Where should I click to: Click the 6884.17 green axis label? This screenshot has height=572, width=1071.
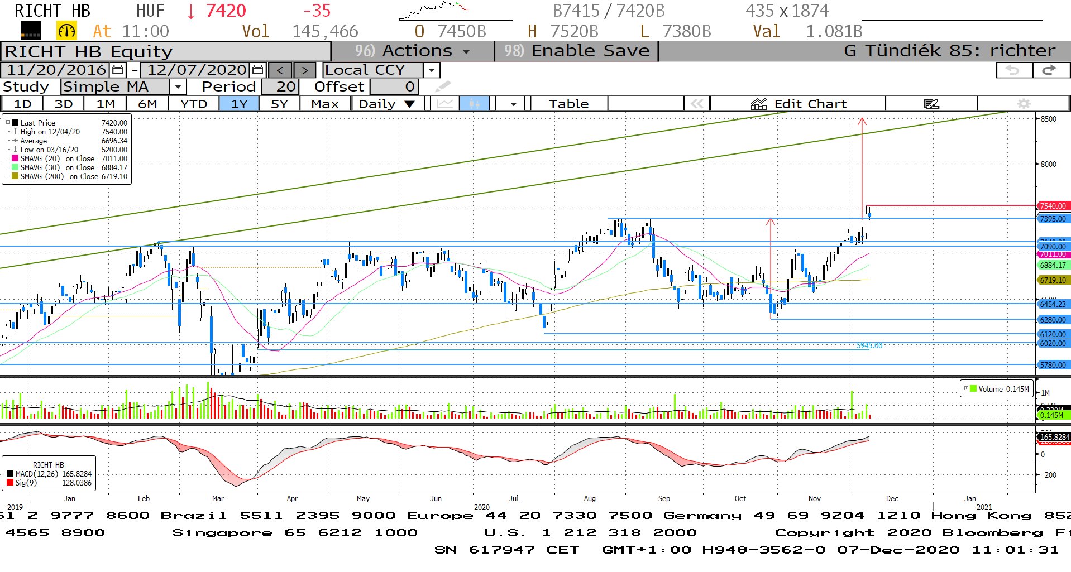[1053, 265]
